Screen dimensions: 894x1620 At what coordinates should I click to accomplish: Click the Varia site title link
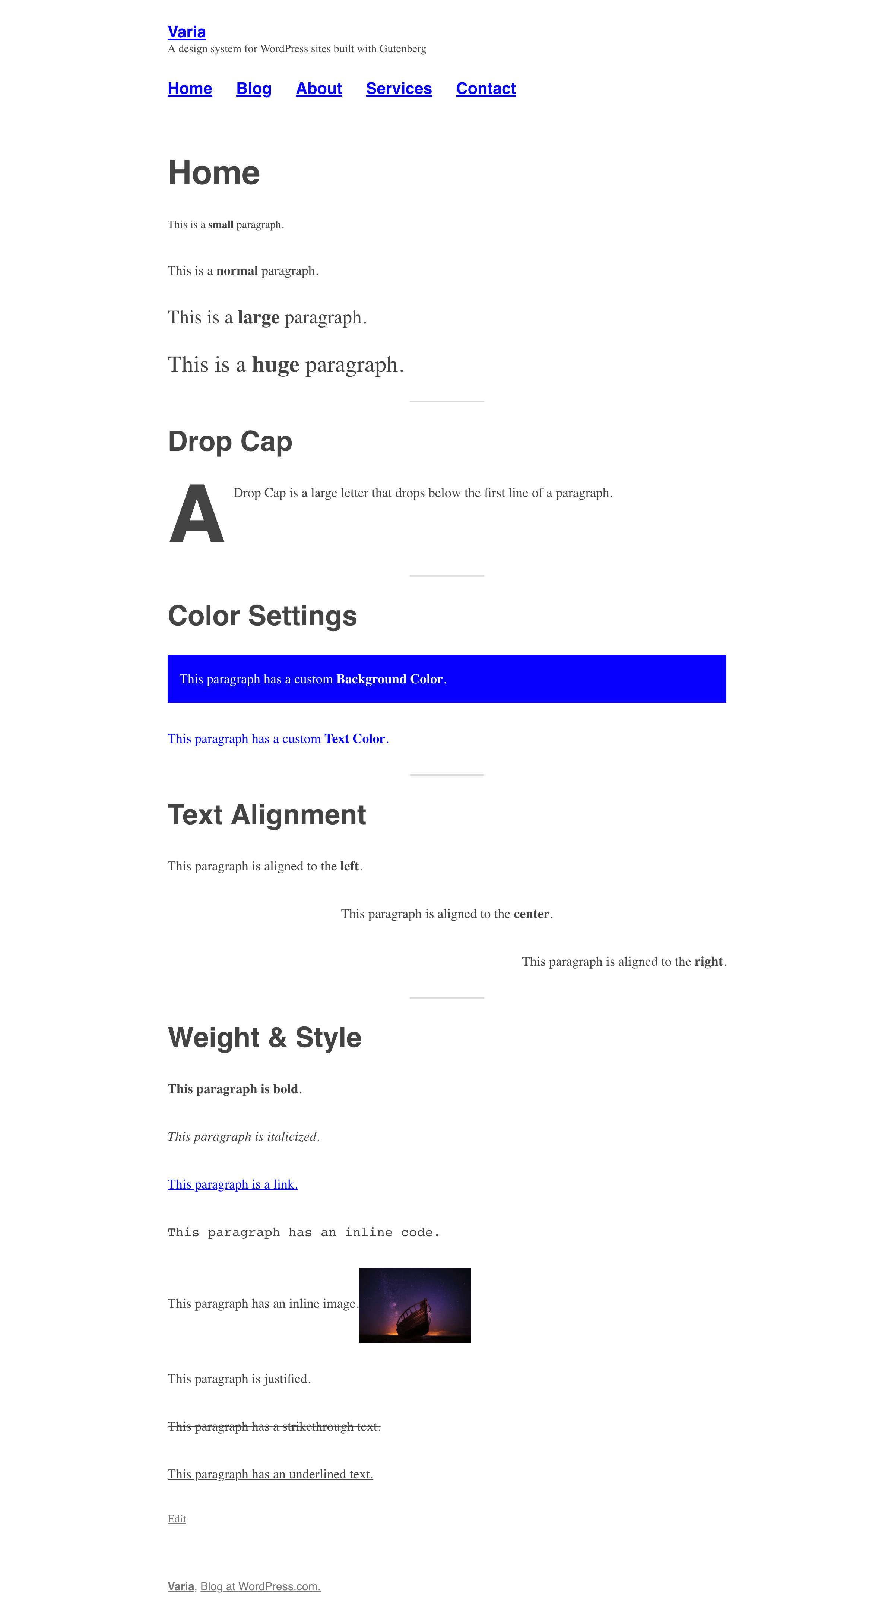pyautogui.click(x=186, y=31)
